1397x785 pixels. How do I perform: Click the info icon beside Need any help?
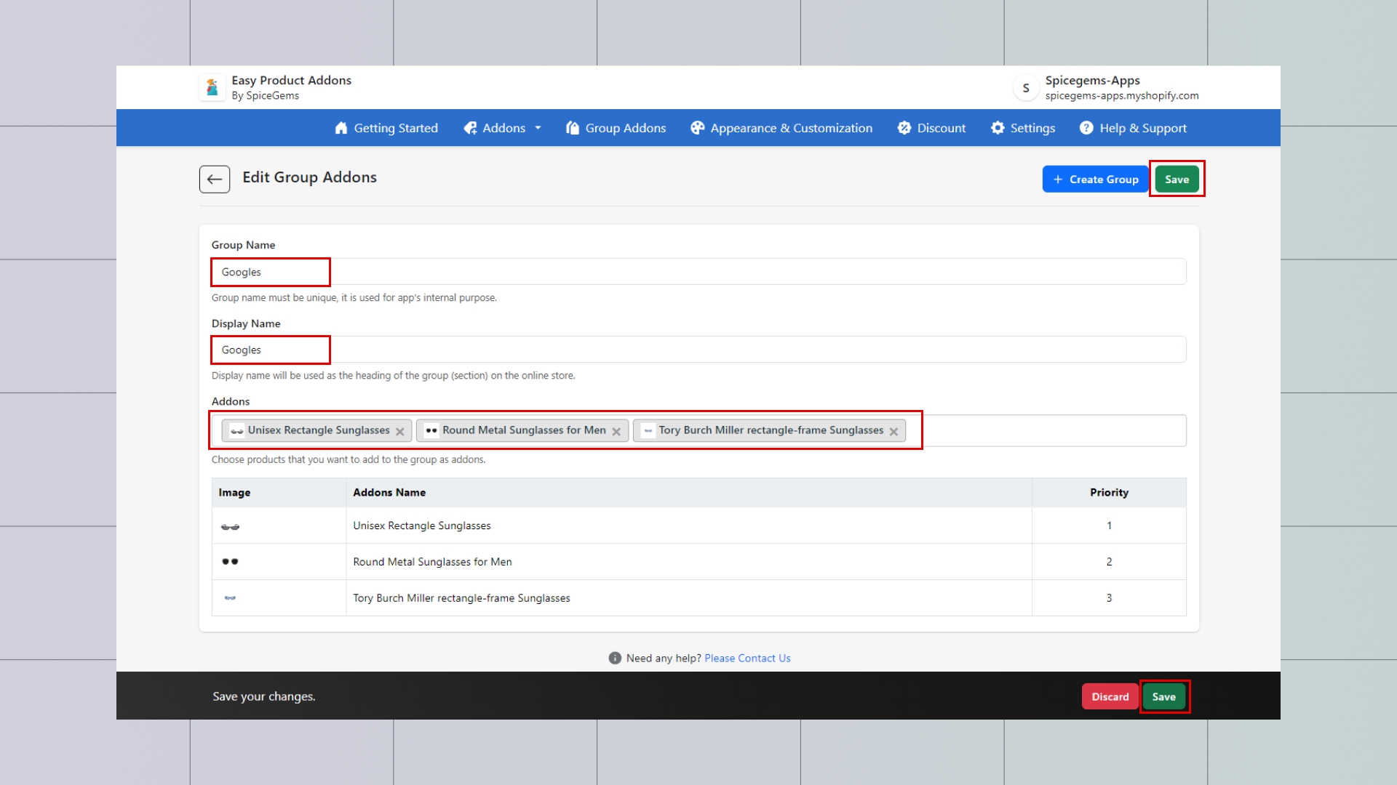(x=615, y=658)
